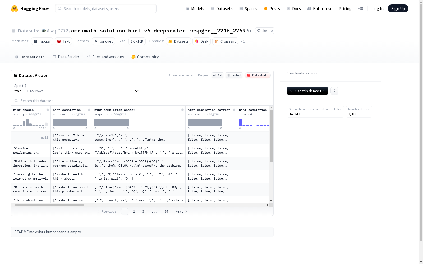Click the hint_completion_correct histogram bar

(205, 122)
